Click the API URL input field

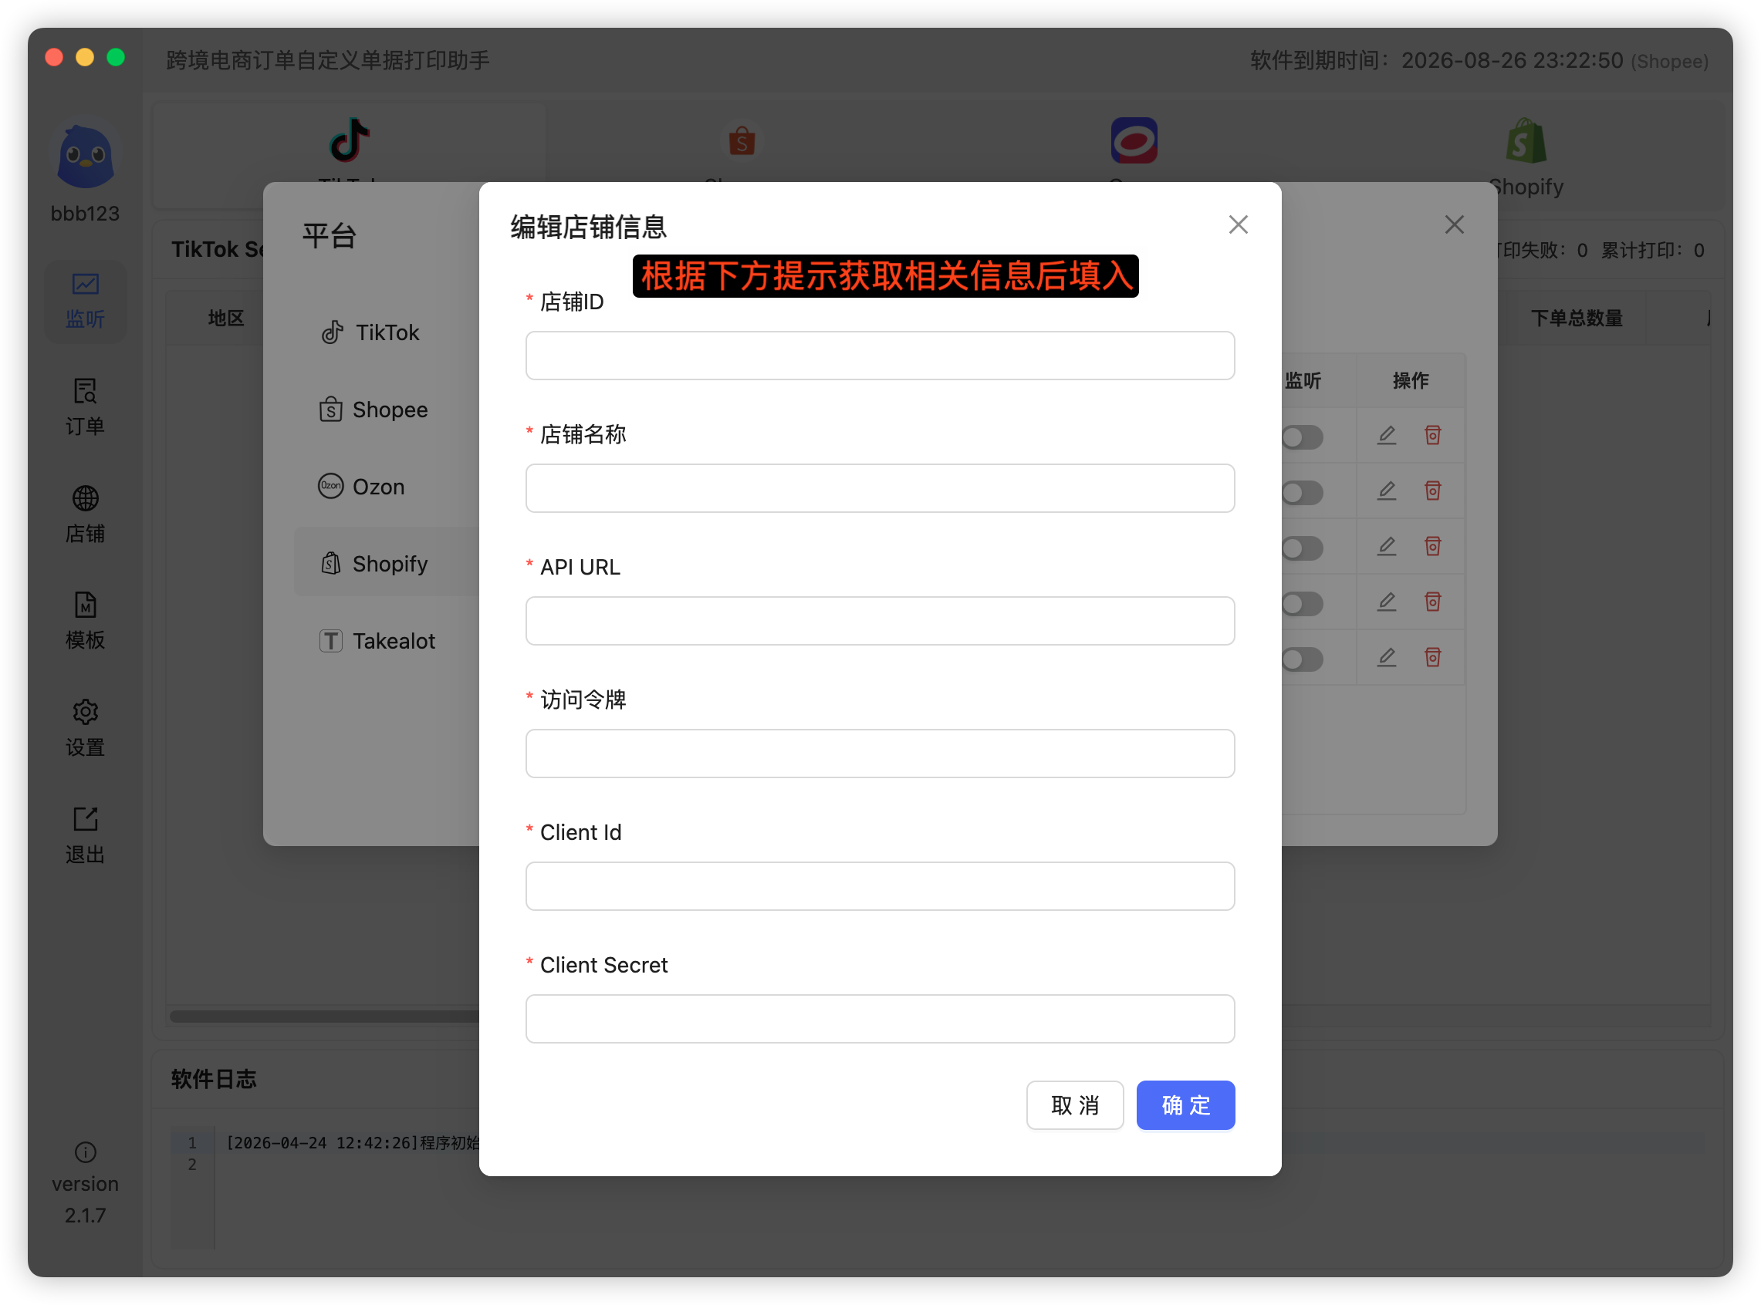(x=880, y=621)
